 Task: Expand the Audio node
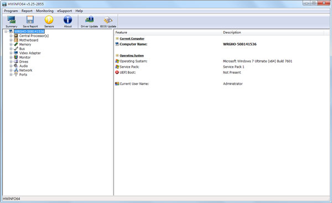[11, 66]
